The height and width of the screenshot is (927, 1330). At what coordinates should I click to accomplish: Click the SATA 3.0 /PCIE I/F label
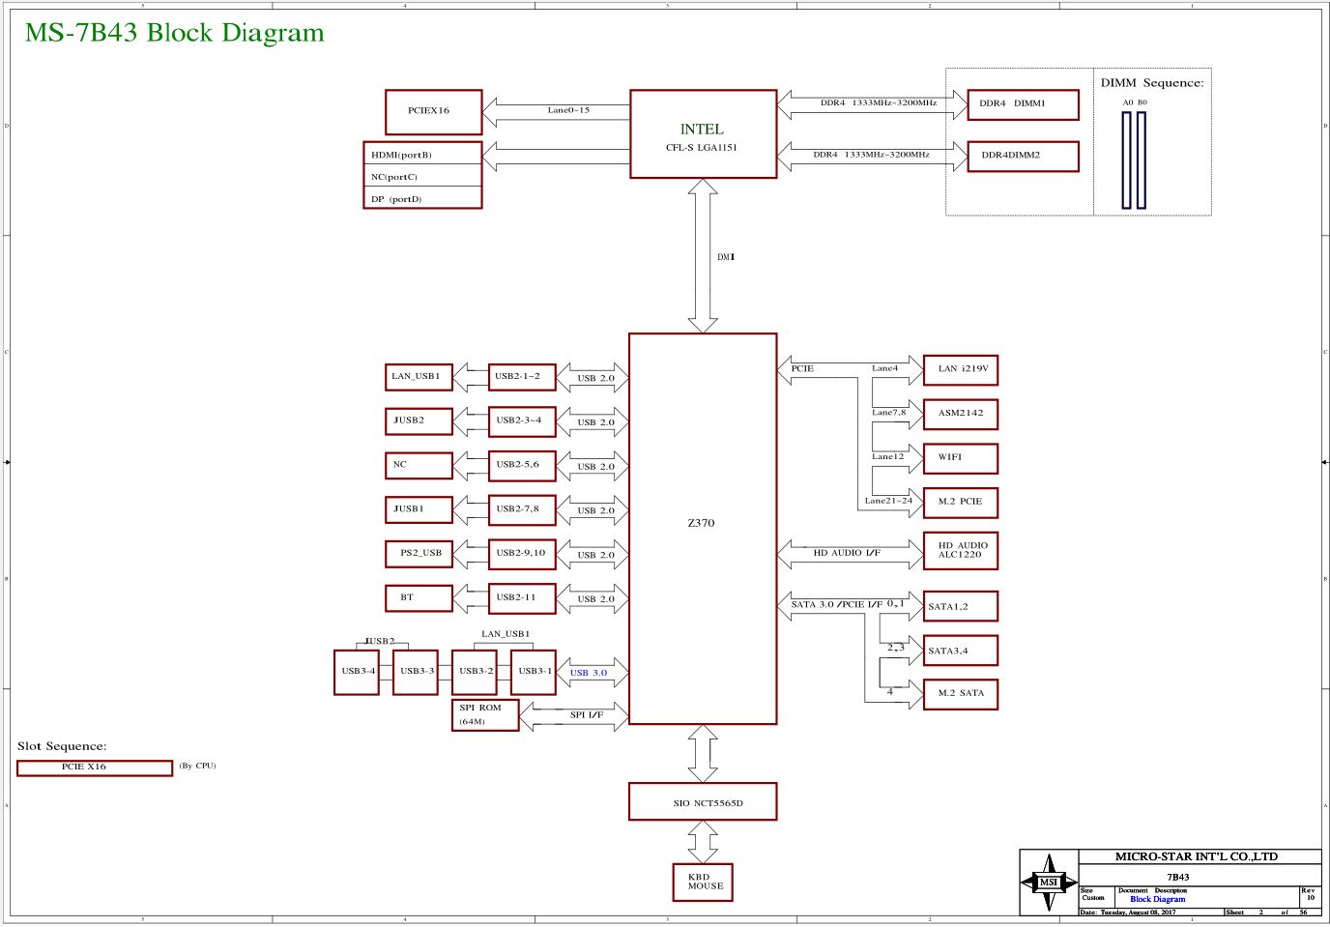pyautogui.click(x=837, y=605)
